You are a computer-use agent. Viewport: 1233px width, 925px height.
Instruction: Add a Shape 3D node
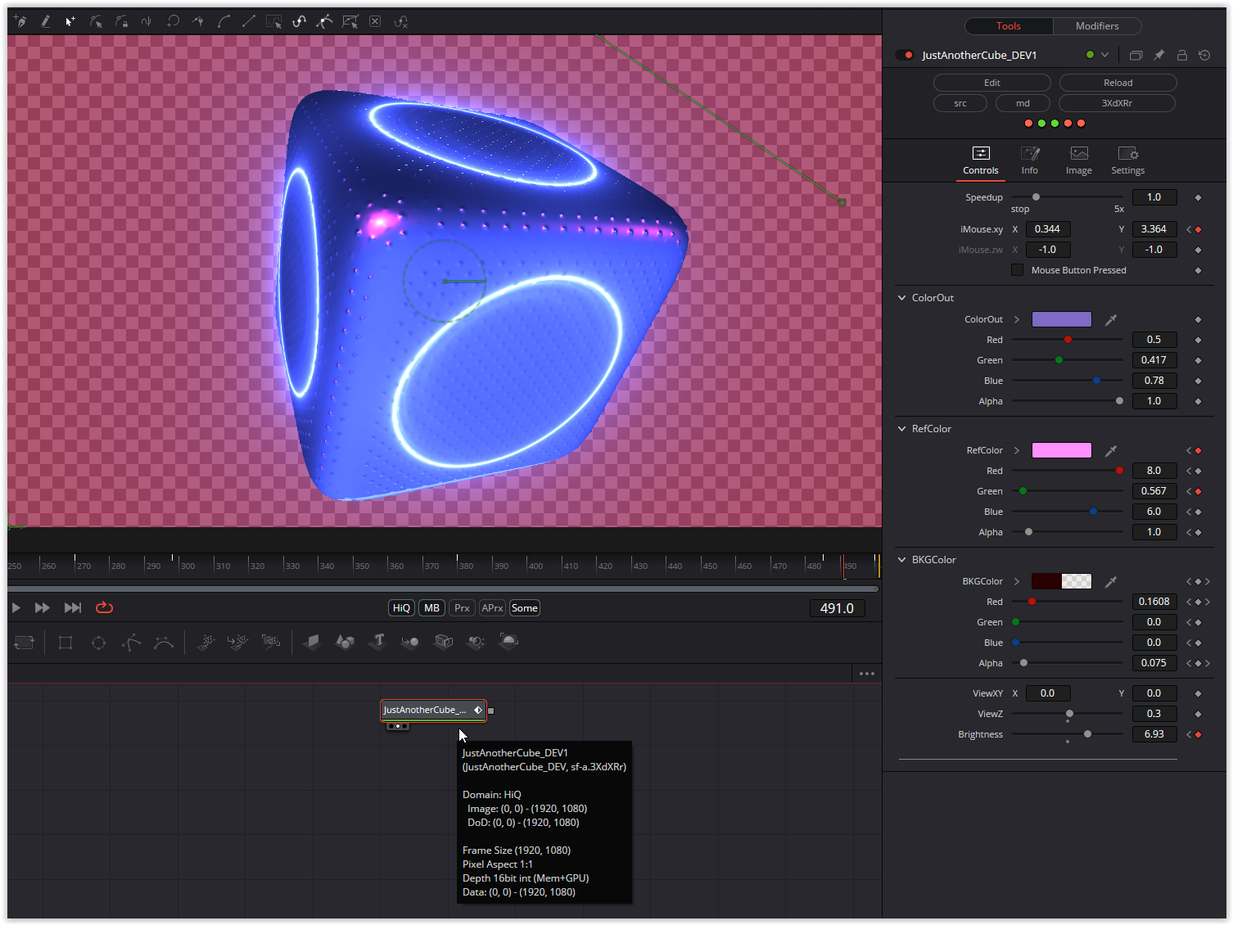[345, 643]
